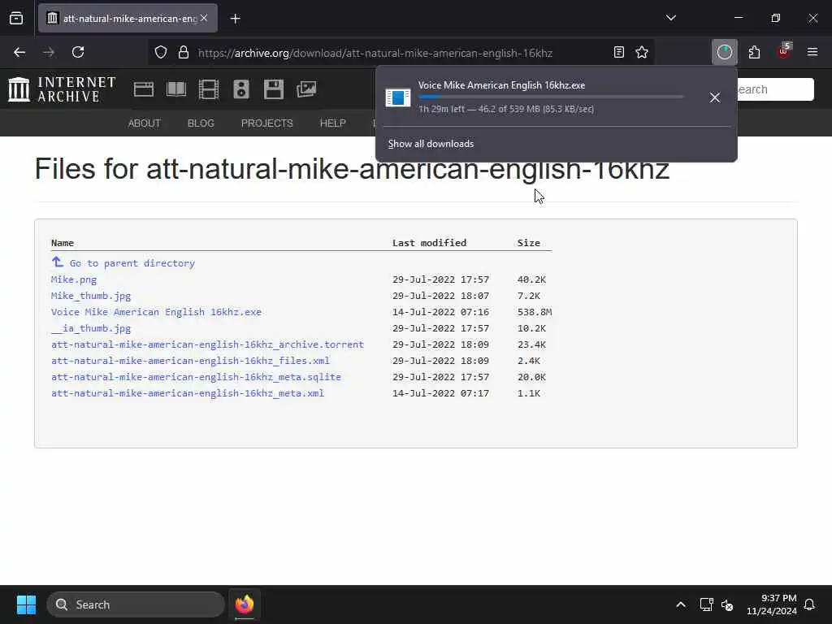Open the PROJECTS menu item
832x624 pixels.
(x=266, y=123)
